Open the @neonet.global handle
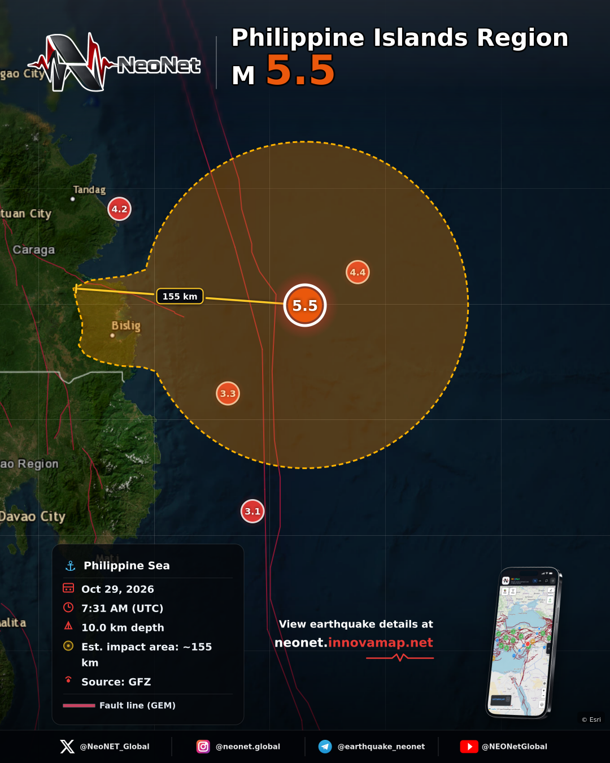Screen dimensions: 610x763 pos(248,747)
